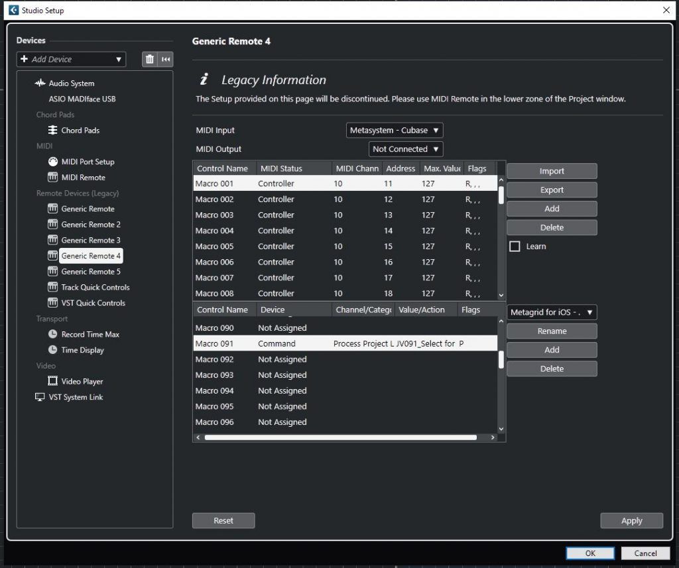Confirm with the OK button
This screenshot has width=679, height=568.
pos(589,553)
